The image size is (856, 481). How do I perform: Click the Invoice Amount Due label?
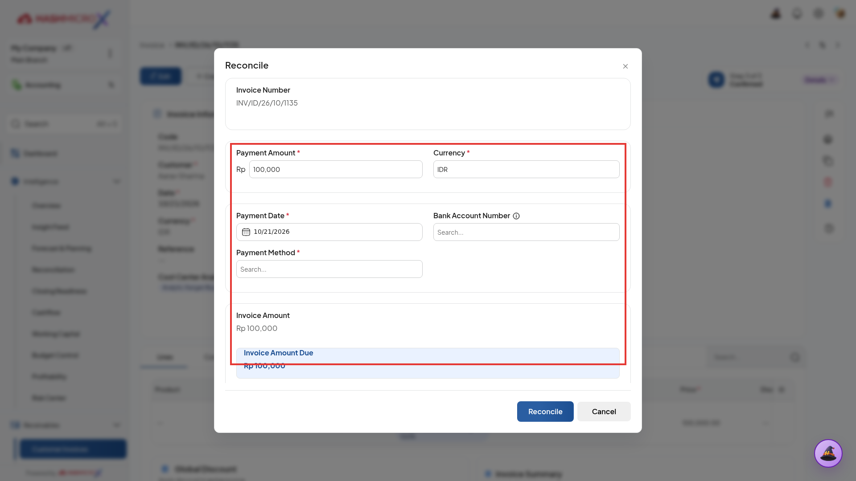click(x=278, y=353)
